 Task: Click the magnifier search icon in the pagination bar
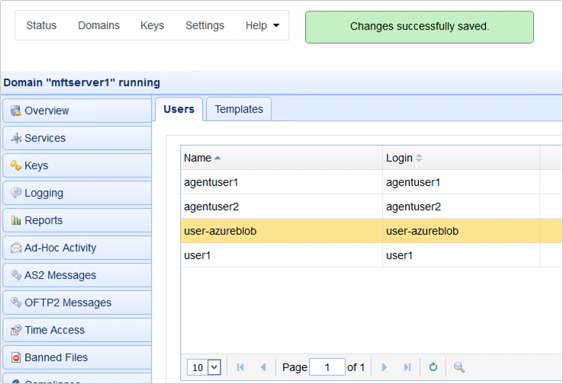tap(459, 367)
